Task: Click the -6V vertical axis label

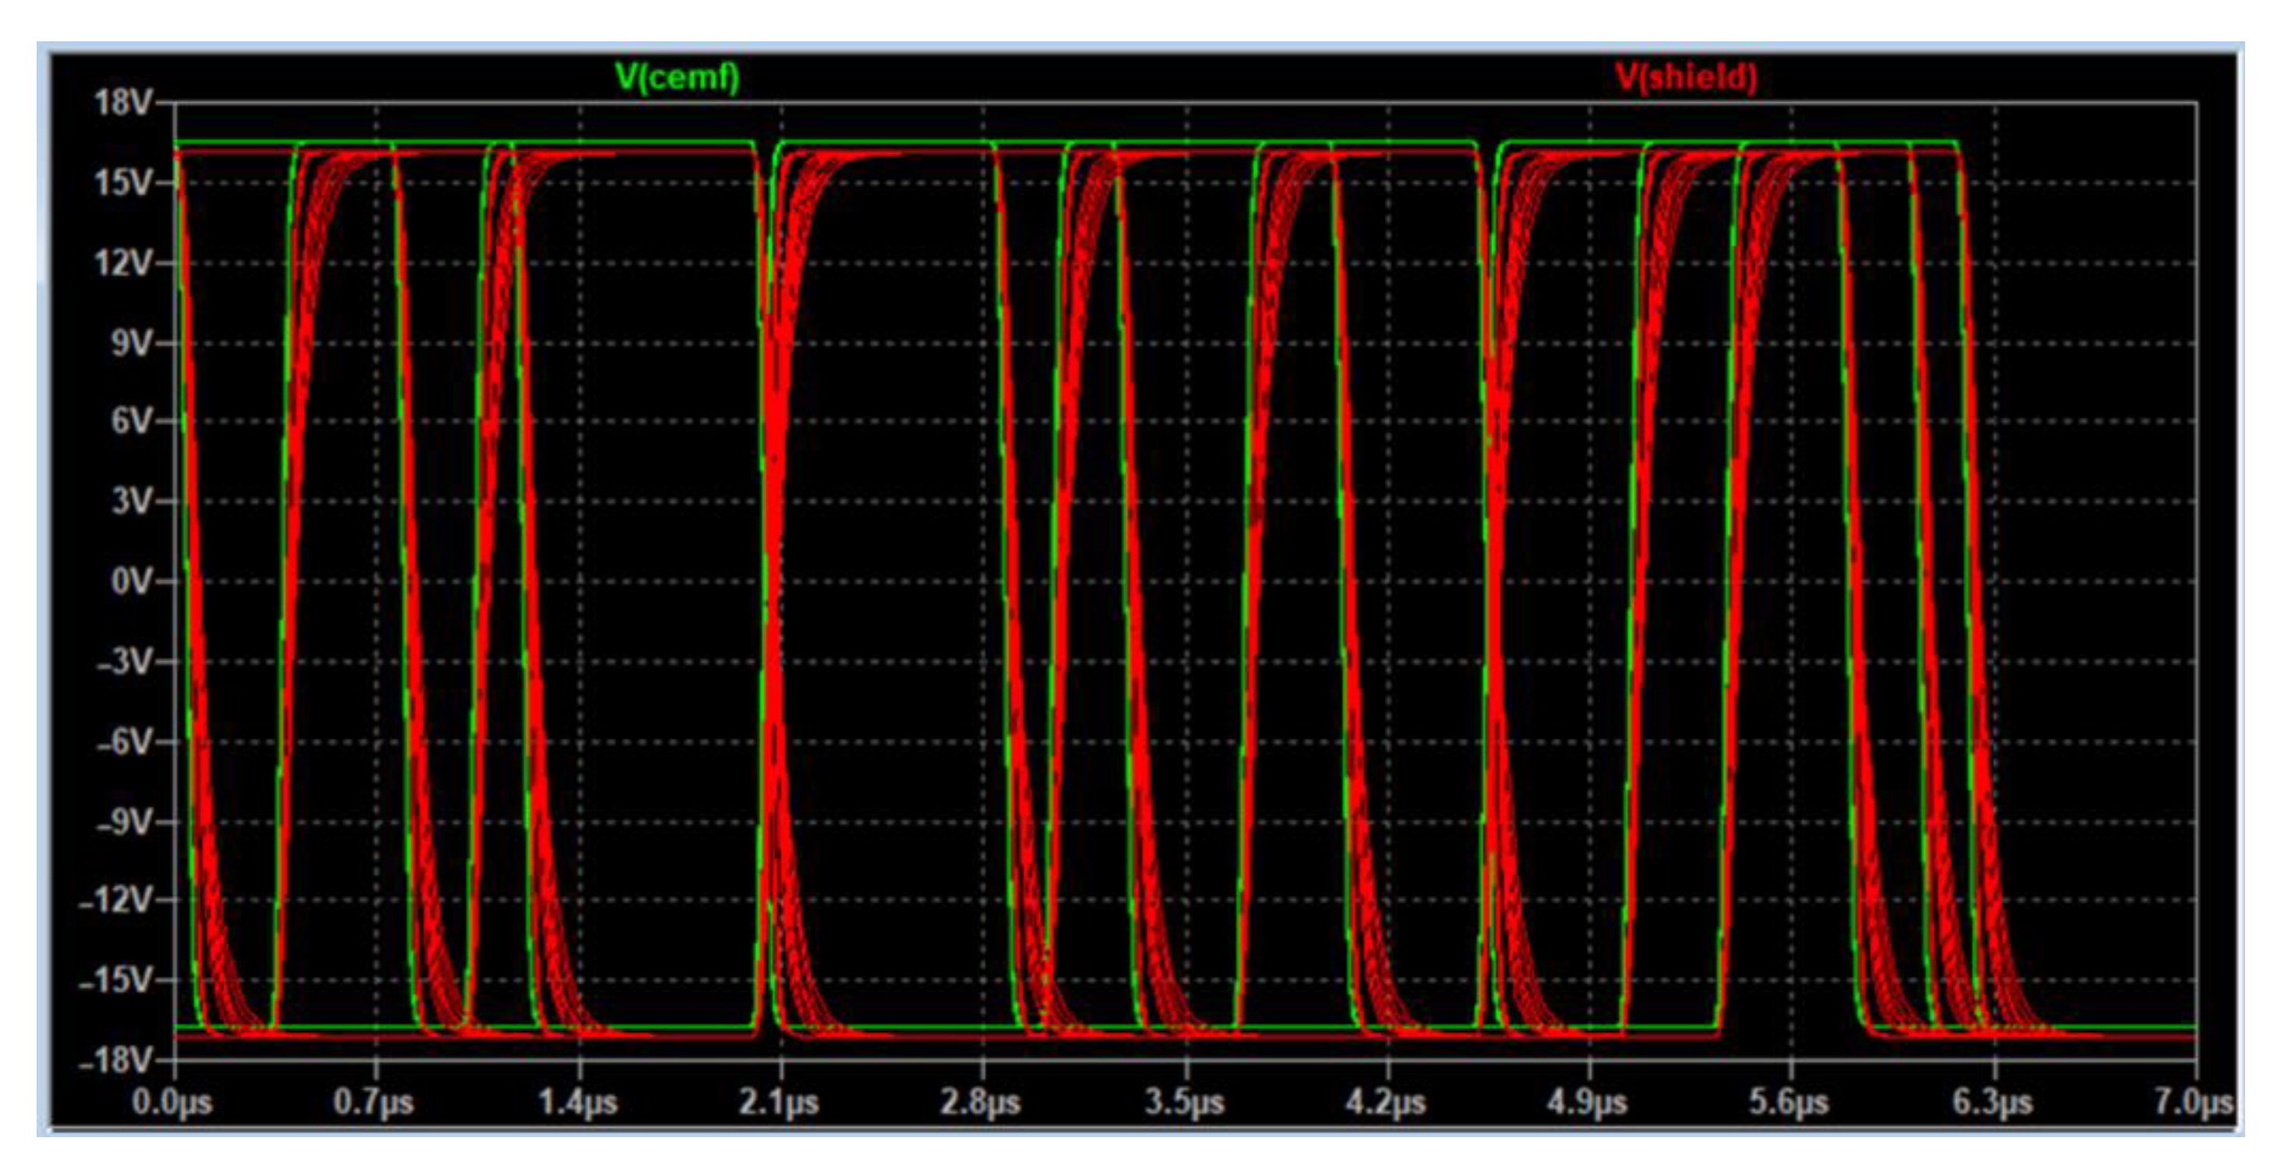Action: 125,741
